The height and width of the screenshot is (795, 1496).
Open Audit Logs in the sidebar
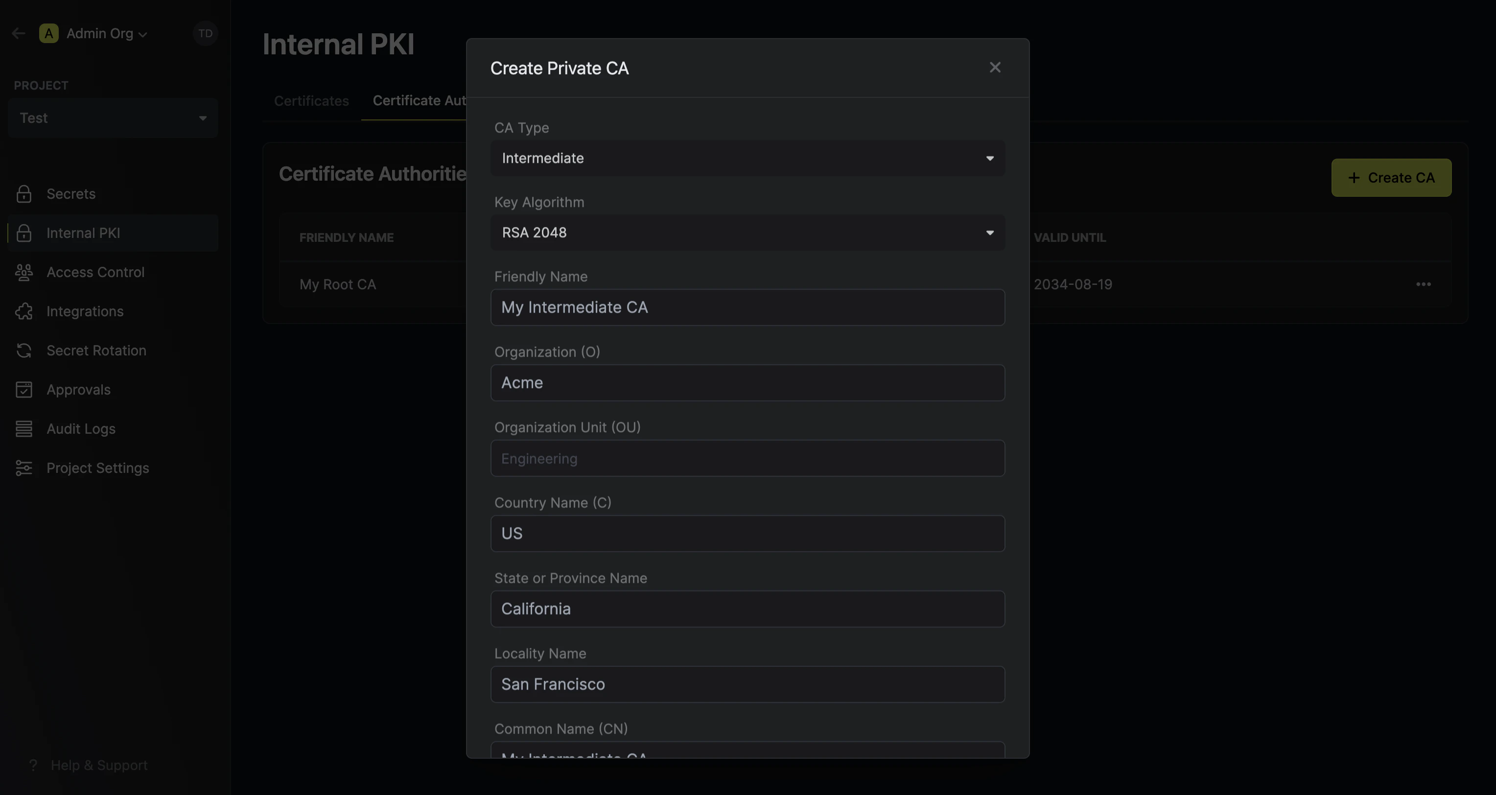coord(113,429)
